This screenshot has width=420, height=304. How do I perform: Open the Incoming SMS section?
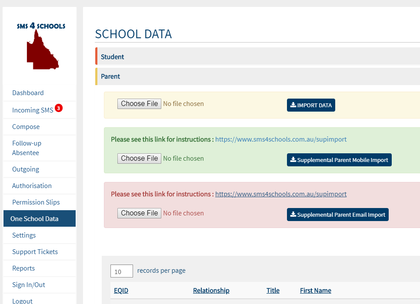33,110
